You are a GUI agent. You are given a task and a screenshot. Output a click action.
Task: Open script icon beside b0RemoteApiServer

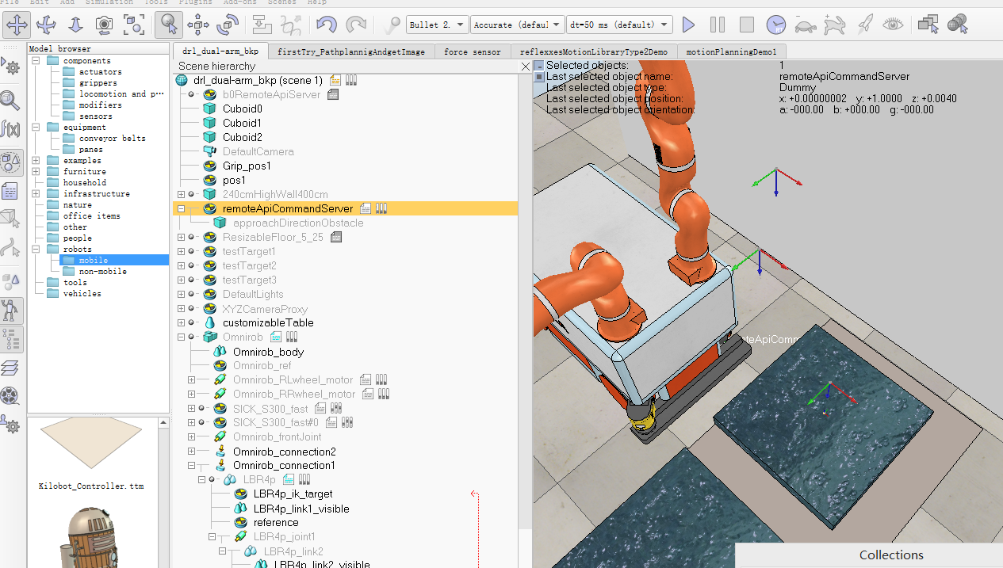(333, 94)
